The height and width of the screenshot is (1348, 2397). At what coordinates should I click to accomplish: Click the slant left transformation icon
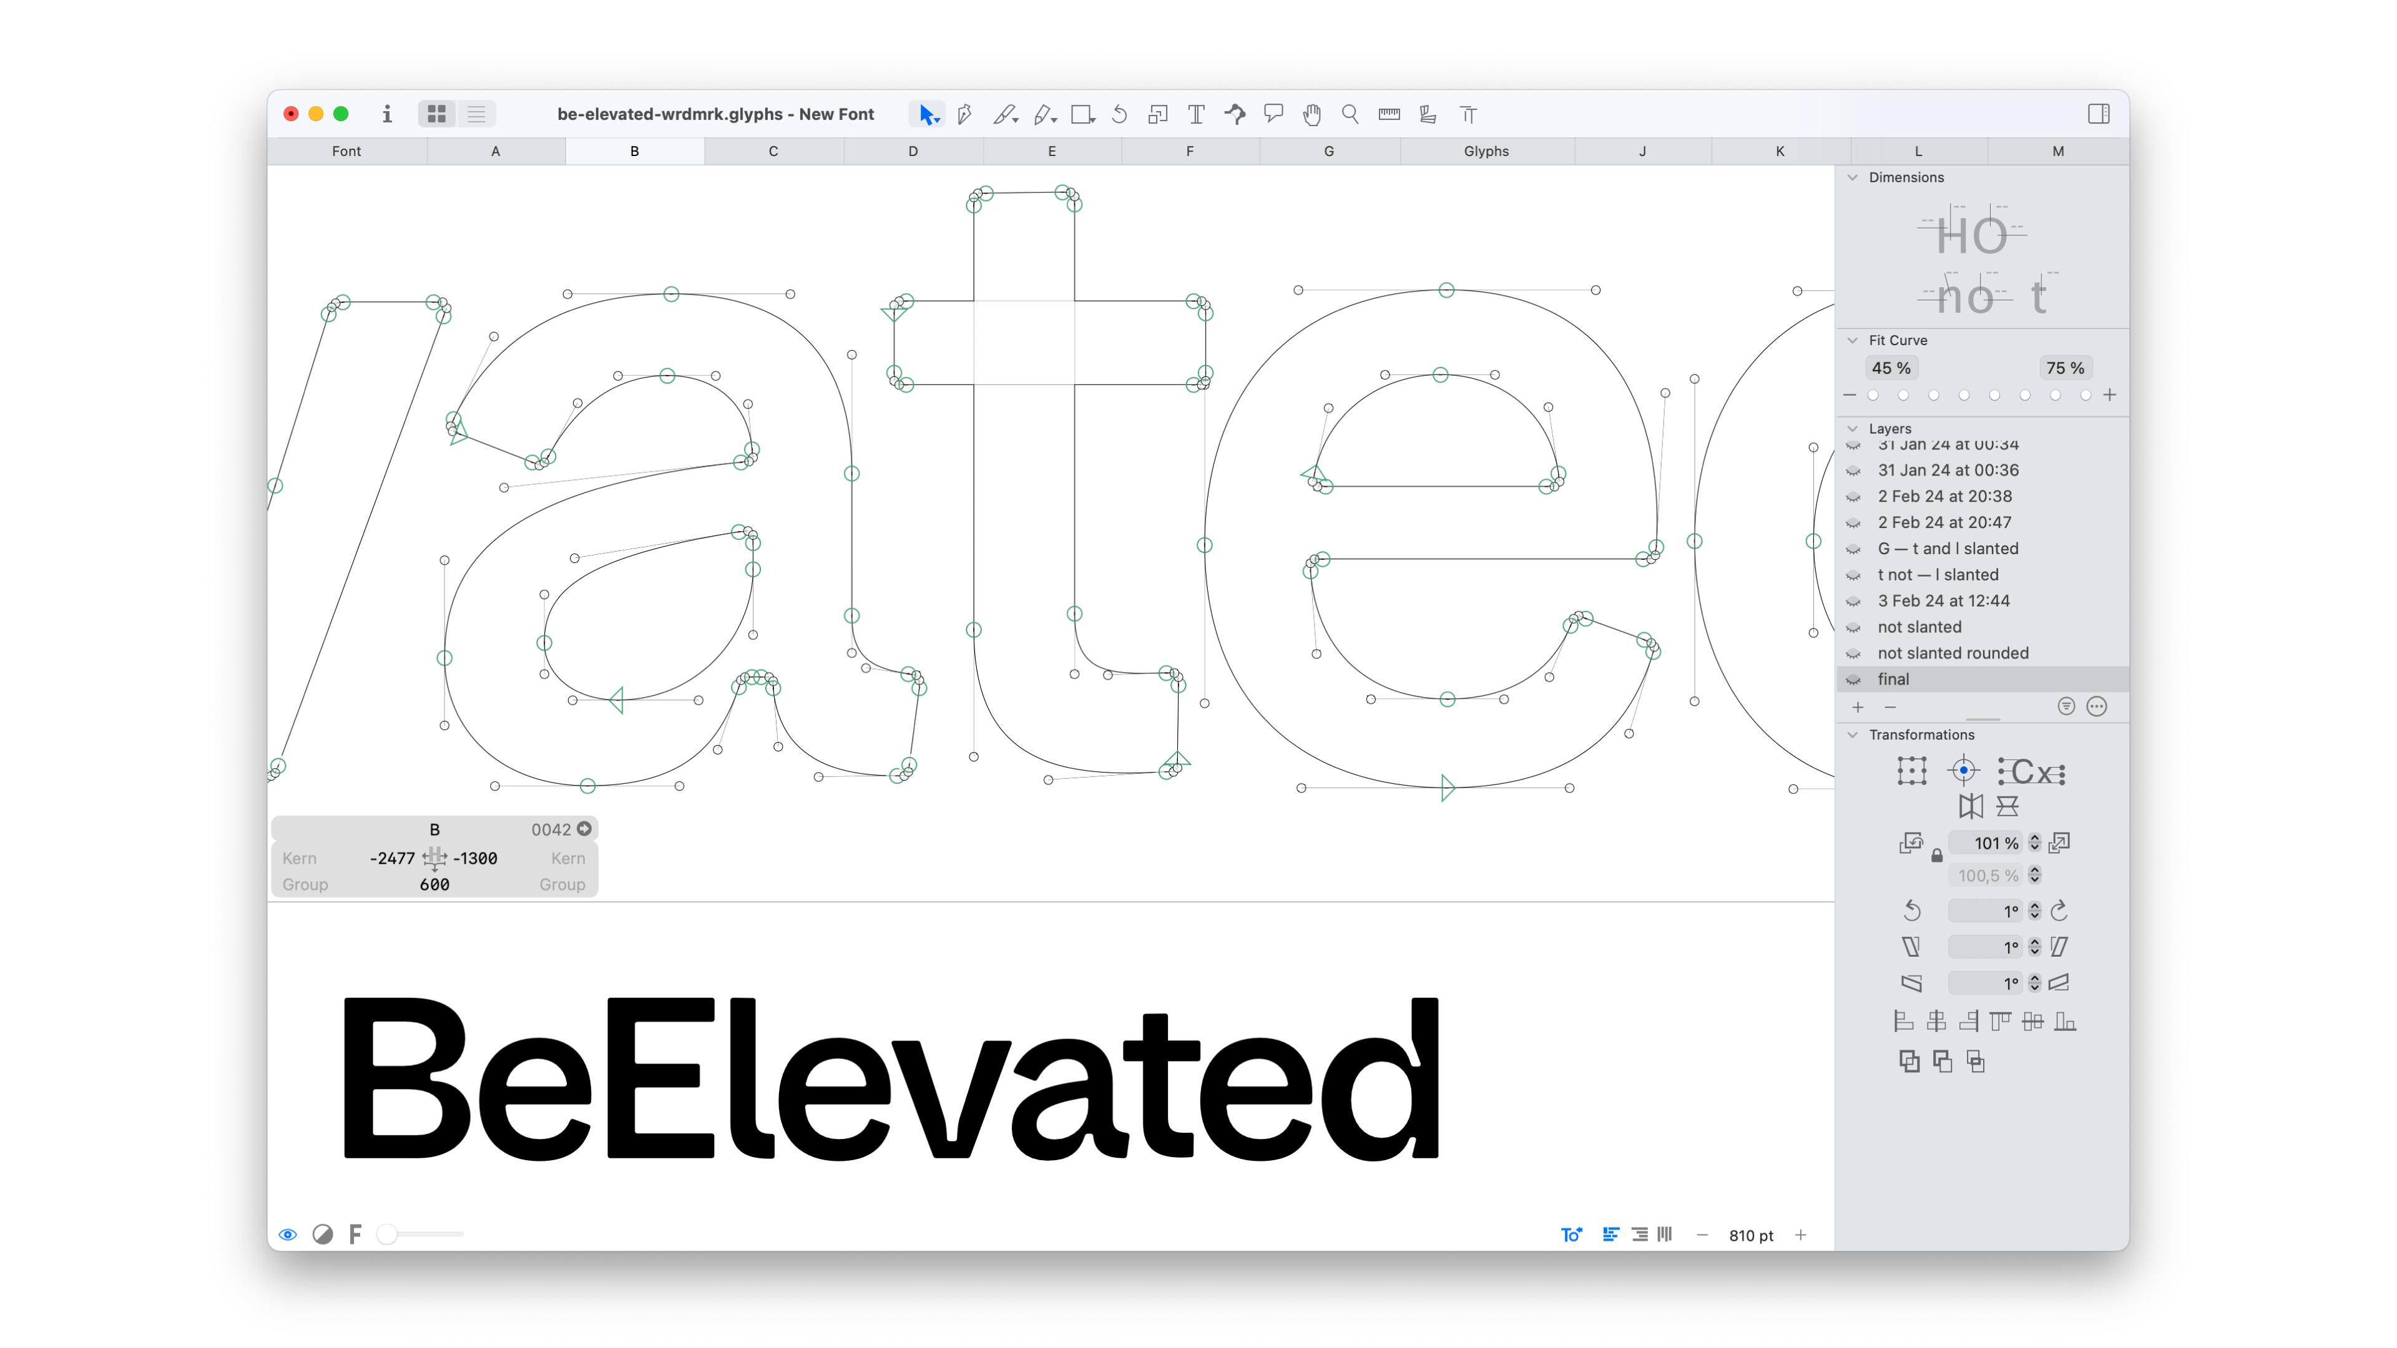coord(1911,946)
